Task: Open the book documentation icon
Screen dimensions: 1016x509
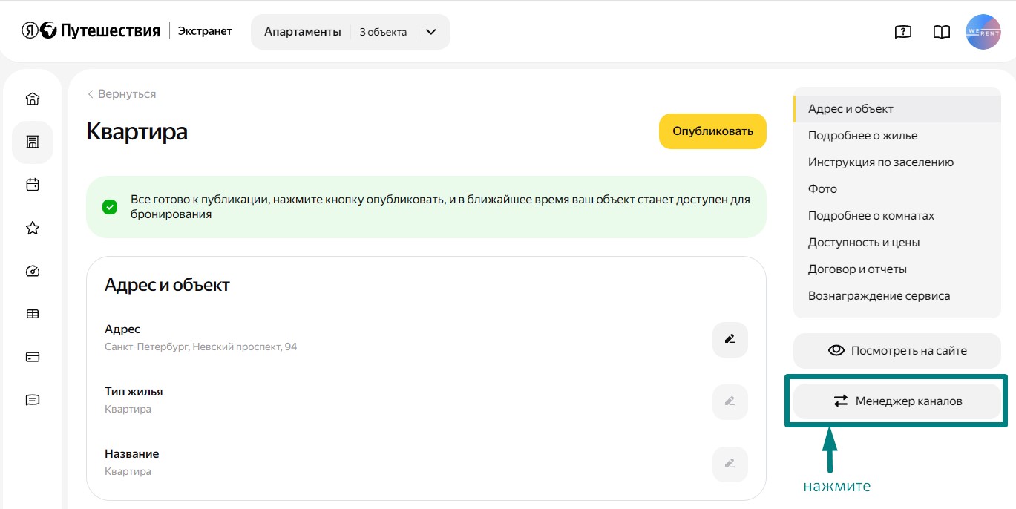Action: pyautogui.click(x=942, y=32)
